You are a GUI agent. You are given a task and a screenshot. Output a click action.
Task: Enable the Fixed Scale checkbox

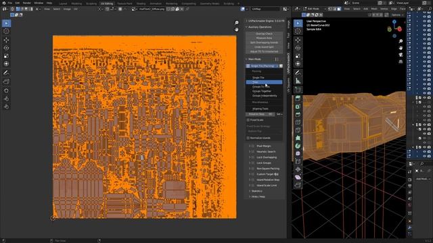coord(248,120)
